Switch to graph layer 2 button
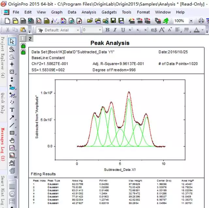The image size is (209, 208). 30,39
